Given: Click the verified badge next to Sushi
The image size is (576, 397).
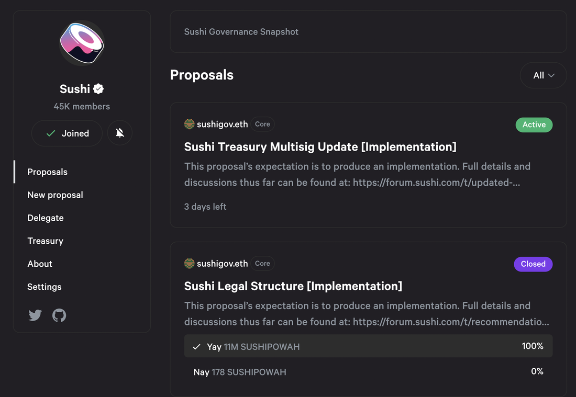Looking at the screenshot, I should coord(98,89).
